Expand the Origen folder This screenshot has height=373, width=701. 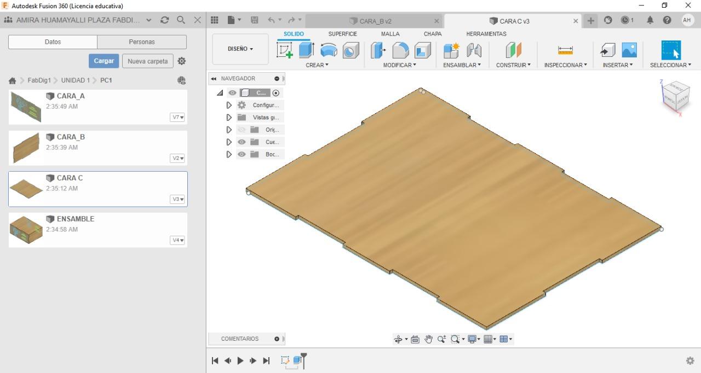click(229, 130)
